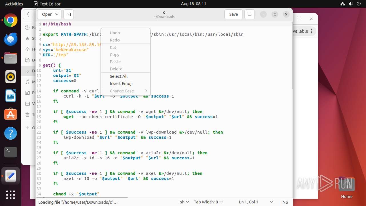This screenshot has height=206, width=366.
Task: Create a new document tab icon
Action: 69,14
